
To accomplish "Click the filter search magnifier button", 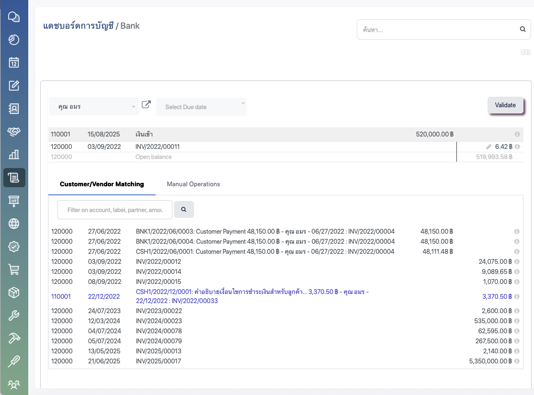I will coord(184,210).
